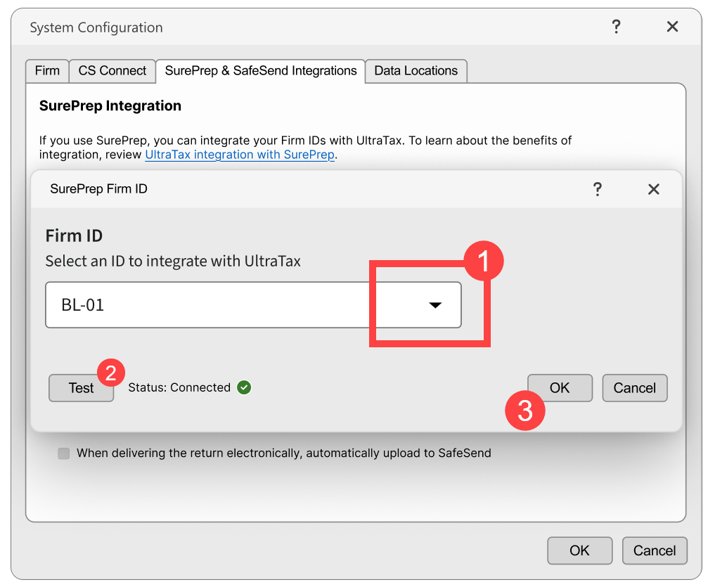Click inside the Firm ID field showing BL-01

211,304
